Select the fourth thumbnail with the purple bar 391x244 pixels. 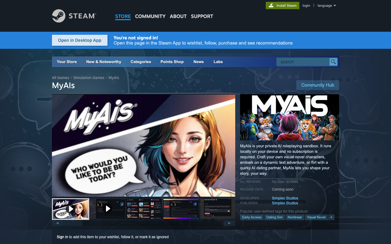[x=181, y=209]
